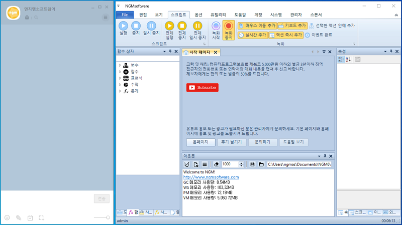
Task: Start recording with 녹화 시작 icon
Action: tap(216, 26)
